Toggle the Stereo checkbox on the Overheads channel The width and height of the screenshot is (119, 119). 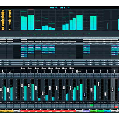point(70,68)
